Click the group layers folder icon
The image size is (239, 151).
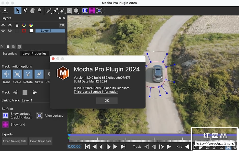[x=3, y=47]
